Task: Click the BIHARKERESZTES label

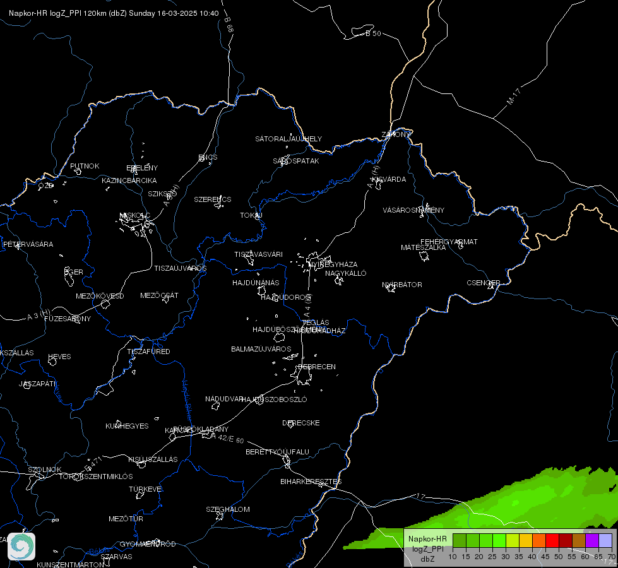Action: point(311,482)
